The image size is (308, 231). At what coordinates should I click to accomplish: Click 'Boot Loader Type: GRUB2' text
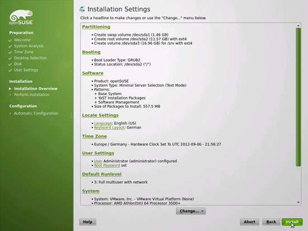(x=117, y=60)
